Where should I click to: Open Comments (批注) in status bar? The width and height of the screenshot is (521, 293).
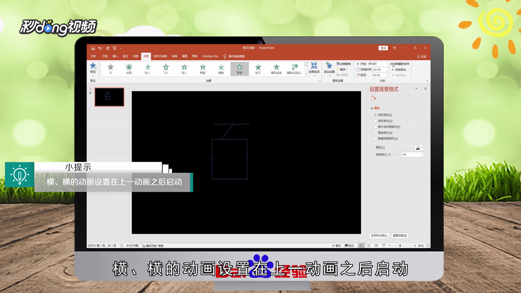coord(349,246)
